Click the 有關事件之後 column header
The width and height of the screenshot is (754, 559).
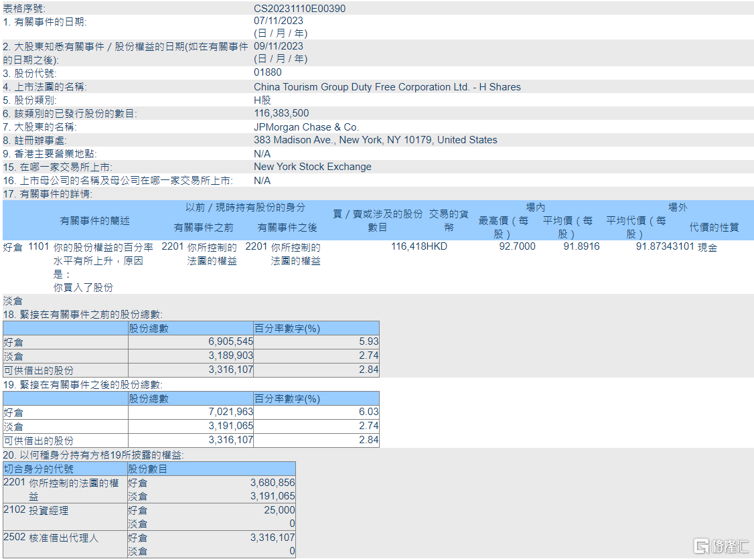pyautogui.click(x=287, y=228)
